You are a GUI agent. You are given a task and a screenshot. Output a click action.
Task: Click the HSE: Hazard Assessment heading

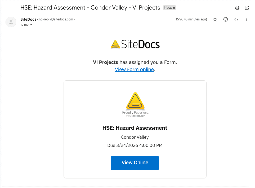click(x=135, y=128)
